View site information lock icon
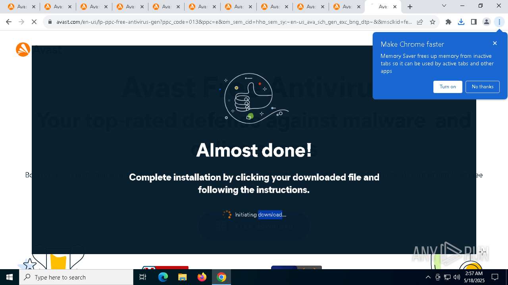 point(50,22)
